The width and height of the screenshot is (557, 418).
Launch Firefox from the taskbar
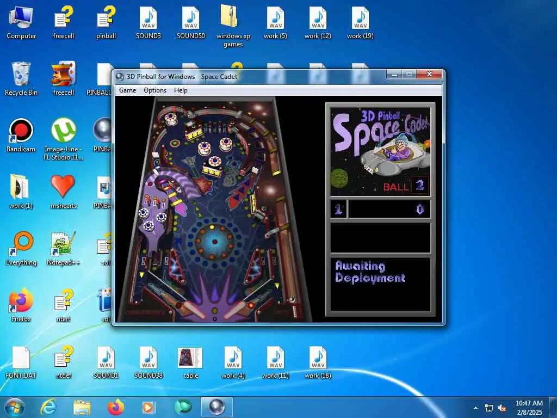(115, 407)
